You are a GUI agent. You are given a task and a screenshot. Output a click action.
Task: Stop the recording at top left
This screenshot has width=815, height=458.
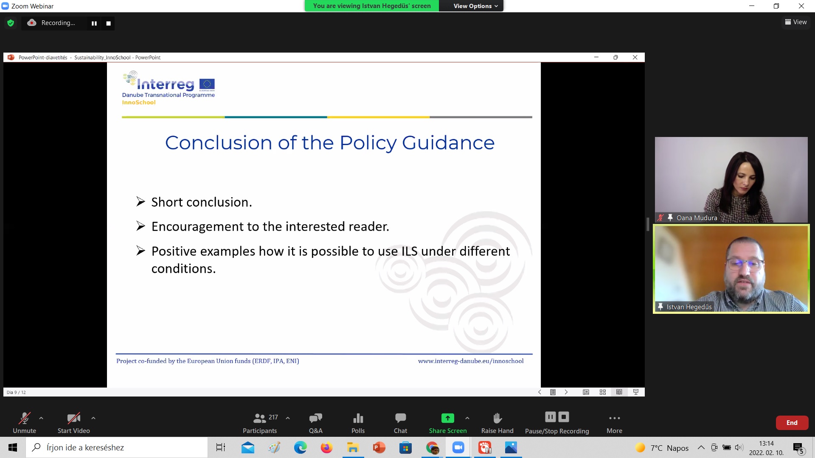pos(109,23)
